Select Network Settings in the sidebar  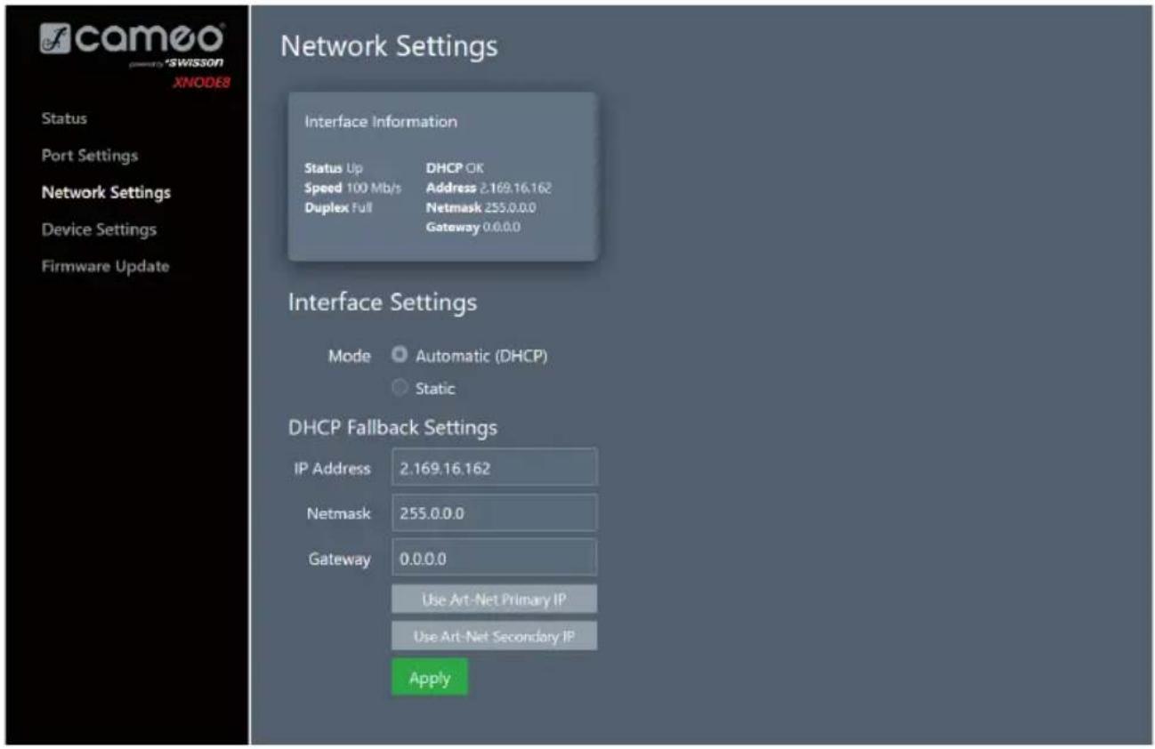coord(106,192)
